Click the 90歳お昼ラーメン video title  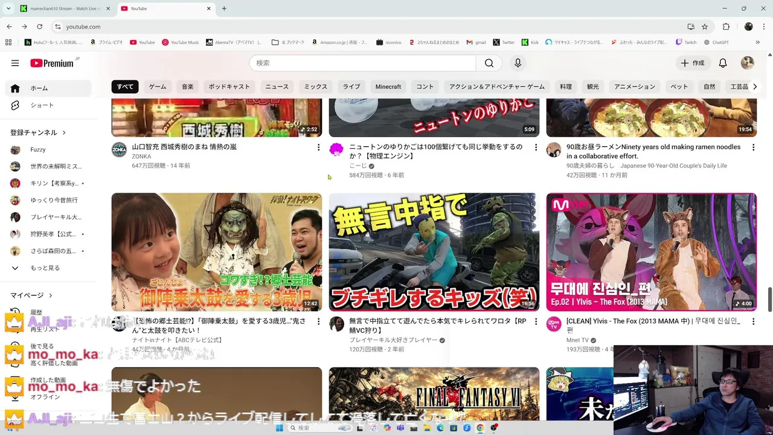coord(653,151)
